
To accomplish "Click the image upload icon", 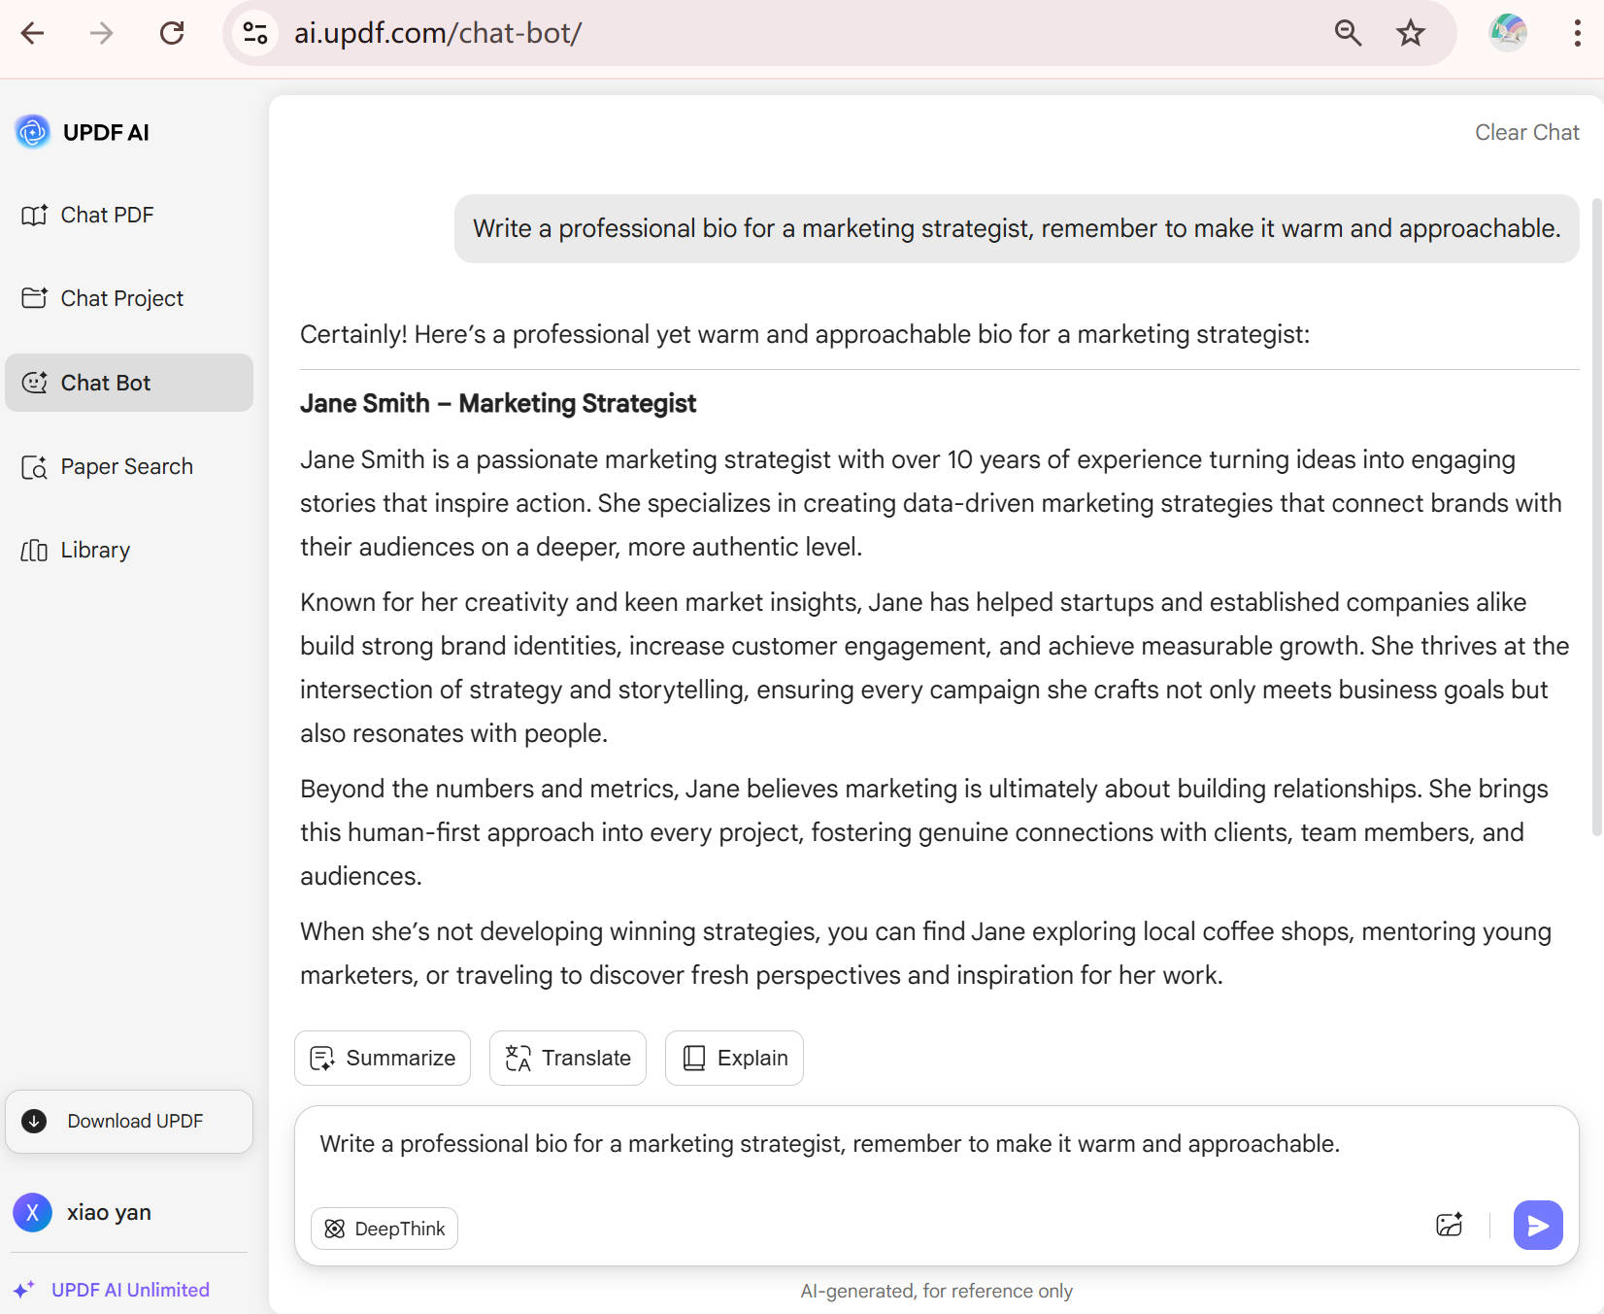I will tap(1449, 1226).
